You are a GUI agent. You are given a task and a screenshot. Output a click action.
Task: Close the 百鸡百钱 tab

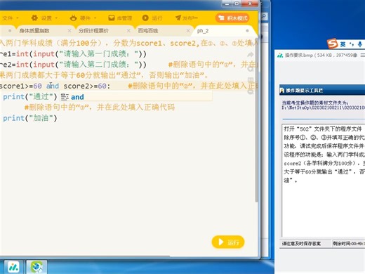tap(188, 31)
